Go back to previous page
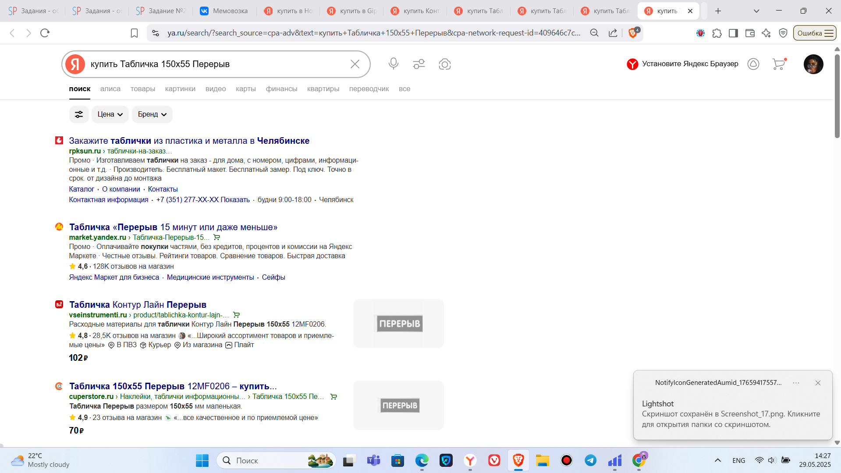 pyautogui.click(x=12, y=33)
